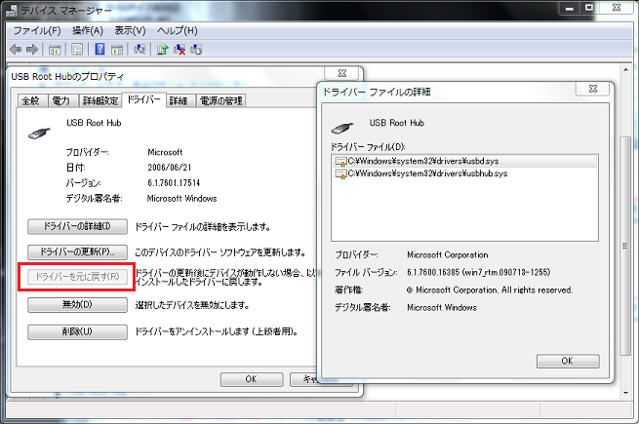Click the main window scrollbar up arrow
The image size is (639, 424).
tap(626, 70)
